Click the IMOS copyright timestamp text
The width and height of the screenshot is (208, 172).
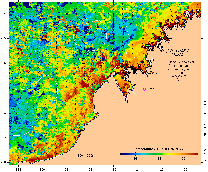click(x=205, y=130)
